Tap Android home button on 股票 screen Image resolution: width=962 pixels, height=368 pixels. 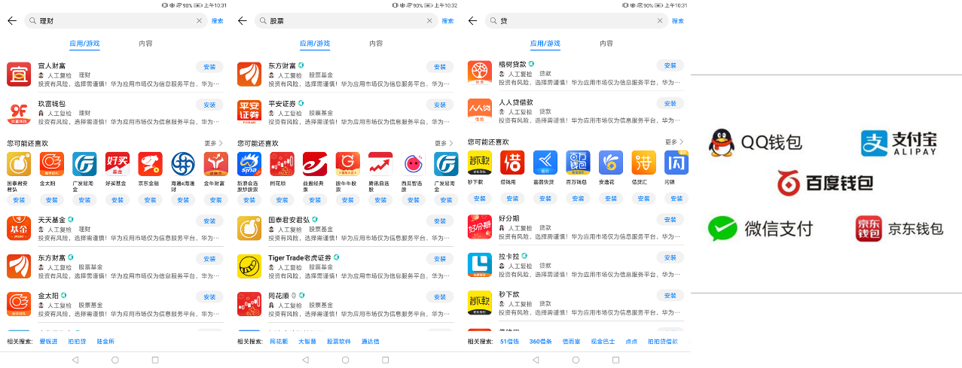point(346,360)
